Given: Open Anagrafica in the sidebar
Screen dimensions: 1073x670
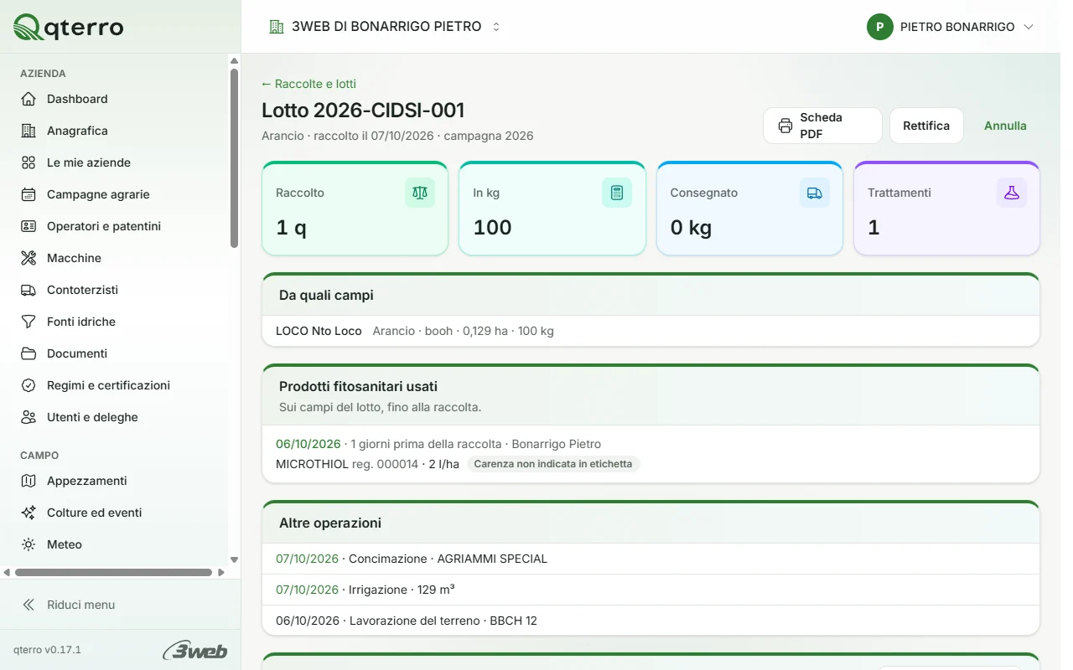Looking at the screenshot, I should coord(115,131).
